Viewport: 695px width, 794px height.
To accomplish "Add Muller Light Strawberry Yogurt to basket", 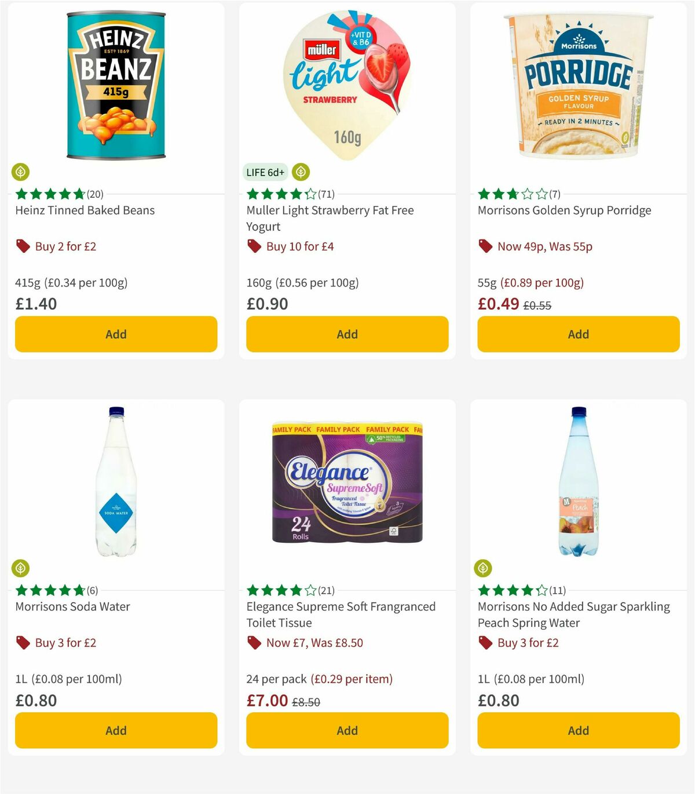I will [x=346, y=334].
